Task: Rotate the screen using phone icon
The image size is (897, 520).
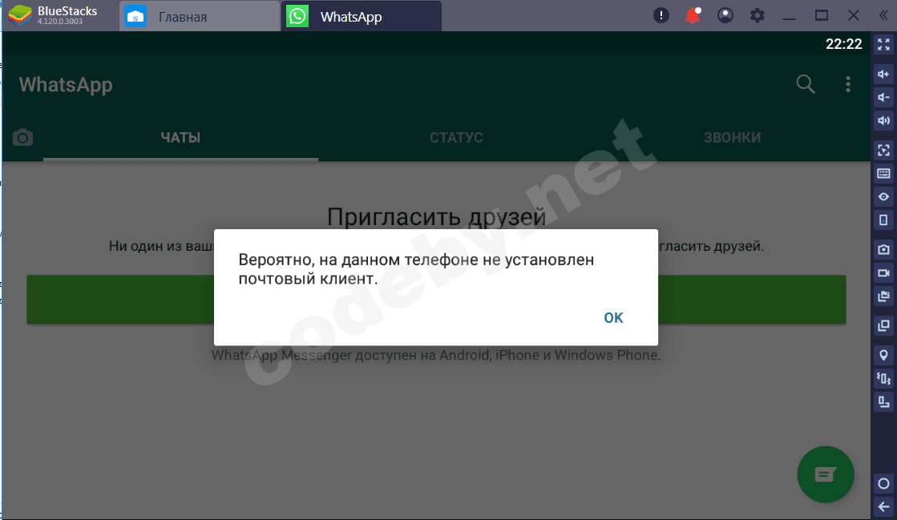Action: (x=884, y=220)
